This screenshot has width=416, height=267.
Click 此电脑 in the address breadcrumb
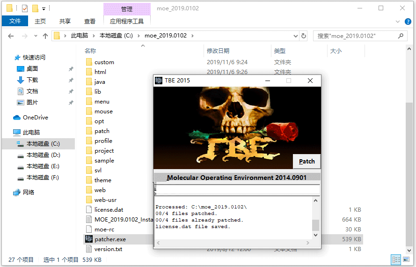click(x=80, y=36)
